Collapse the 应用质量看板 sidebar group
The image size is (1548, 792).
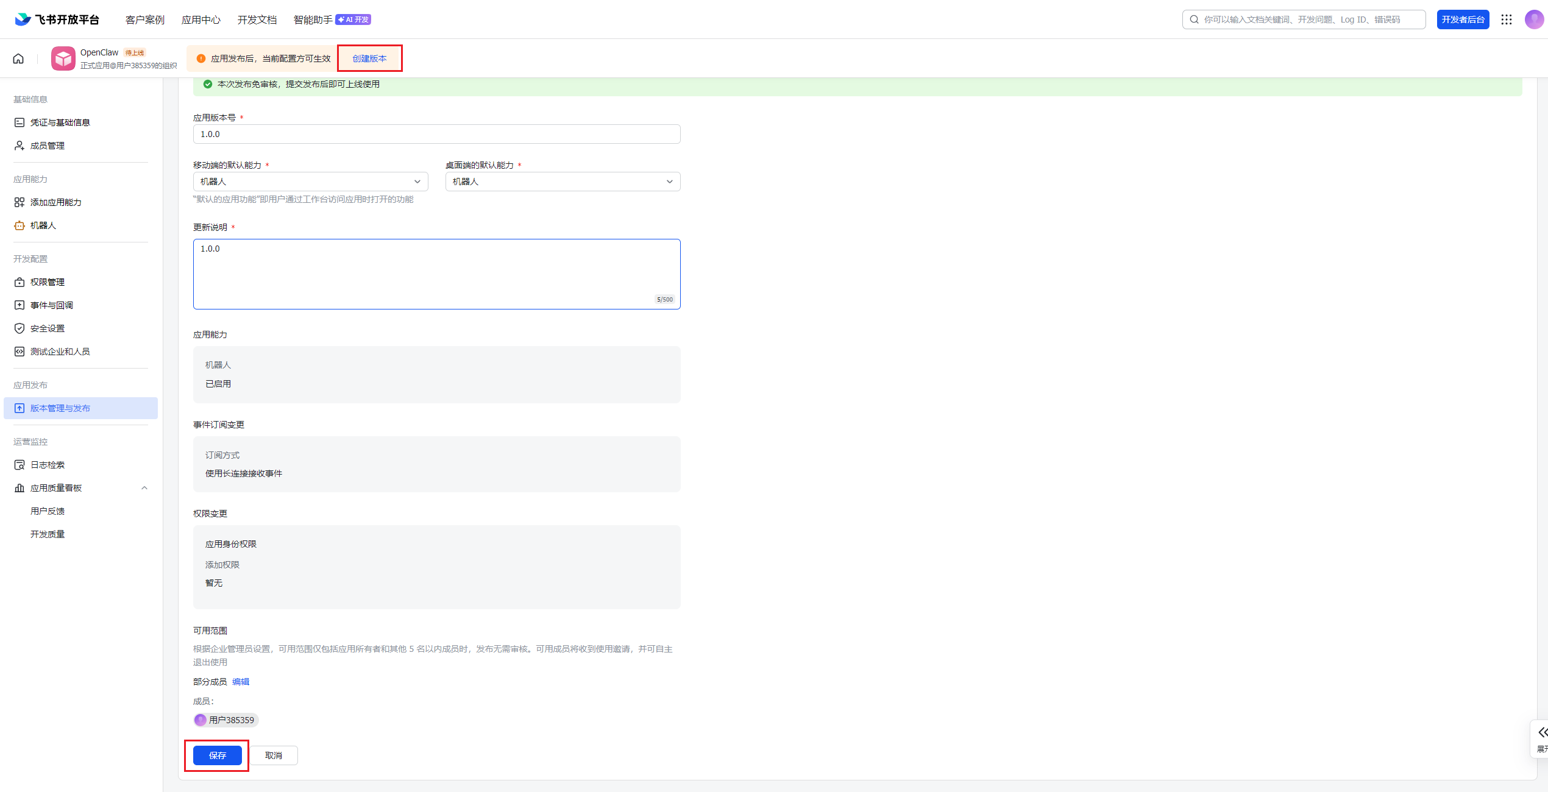[x=144, y=488]
